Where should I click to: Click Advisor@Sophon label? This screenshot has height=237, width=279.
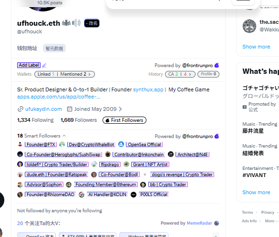(x=44, y=185)
